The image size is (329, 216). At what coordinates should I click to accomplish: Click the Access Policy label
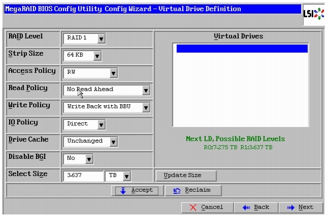[x=32, y=71]
